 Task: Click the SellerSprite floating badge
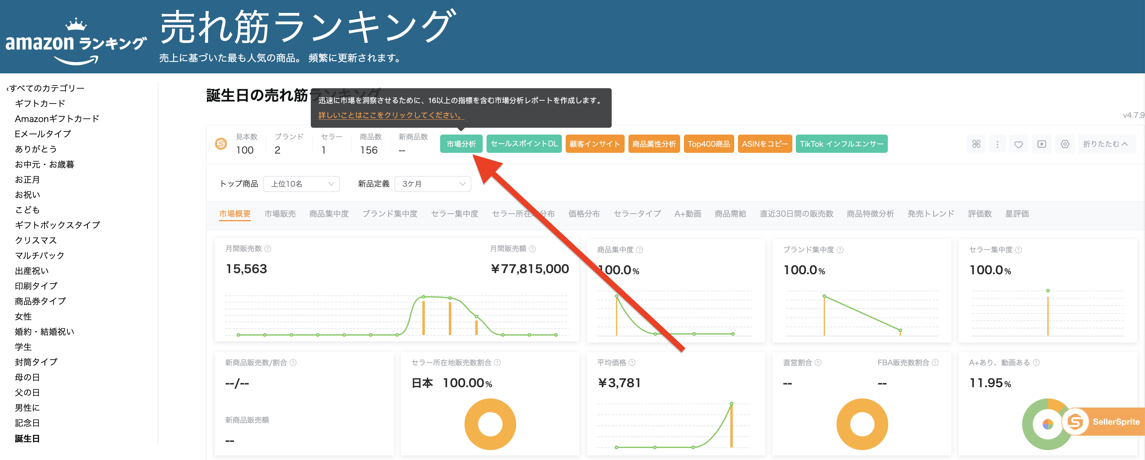[x=1103, y=422]
